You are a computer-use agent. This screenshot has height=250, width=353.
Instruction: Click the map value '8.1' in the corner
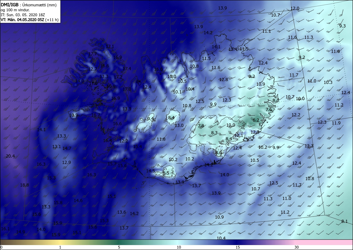(x=345, y=221)
